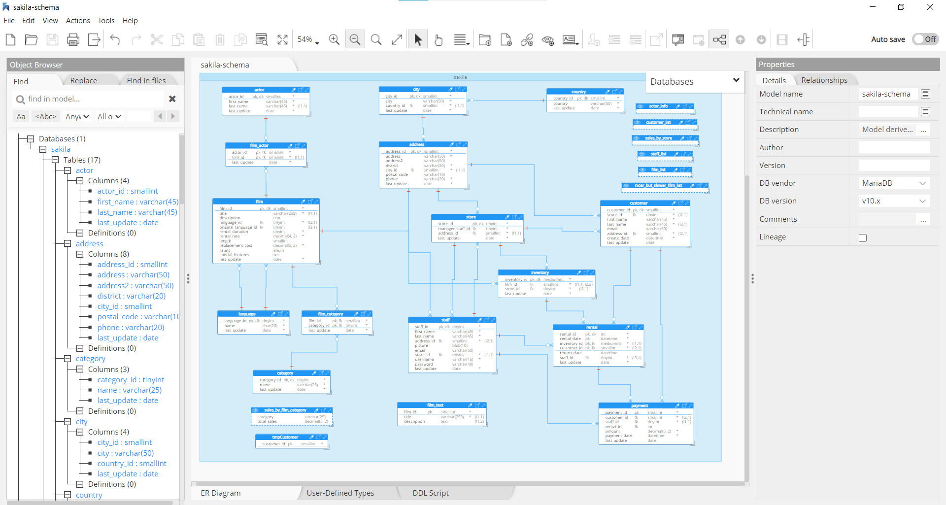This screenshot has height=505, width=946.
Task: Click the fit-to-screen expand arrows icon
Action: [x=282, y=39]
